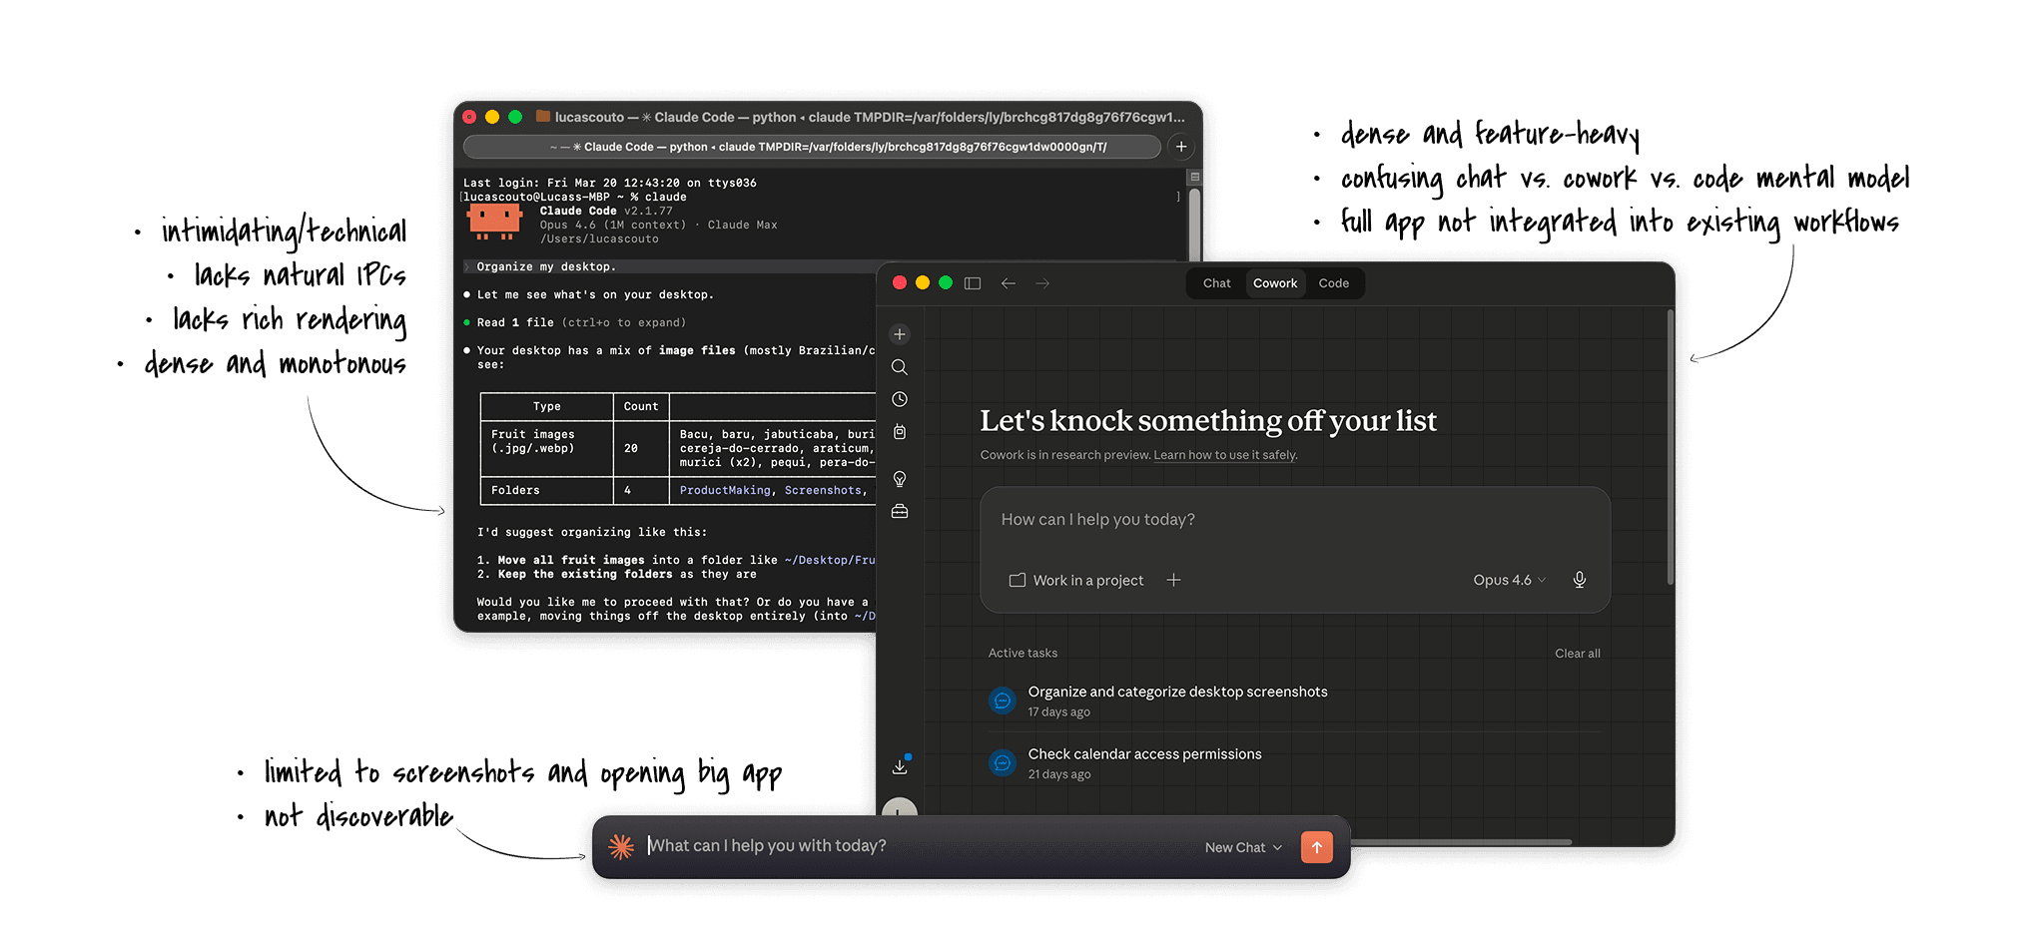Open the lightbulb ideas icon in sidebar
This screenshot has height=945, width=2038.
click(x=900, y=479)
